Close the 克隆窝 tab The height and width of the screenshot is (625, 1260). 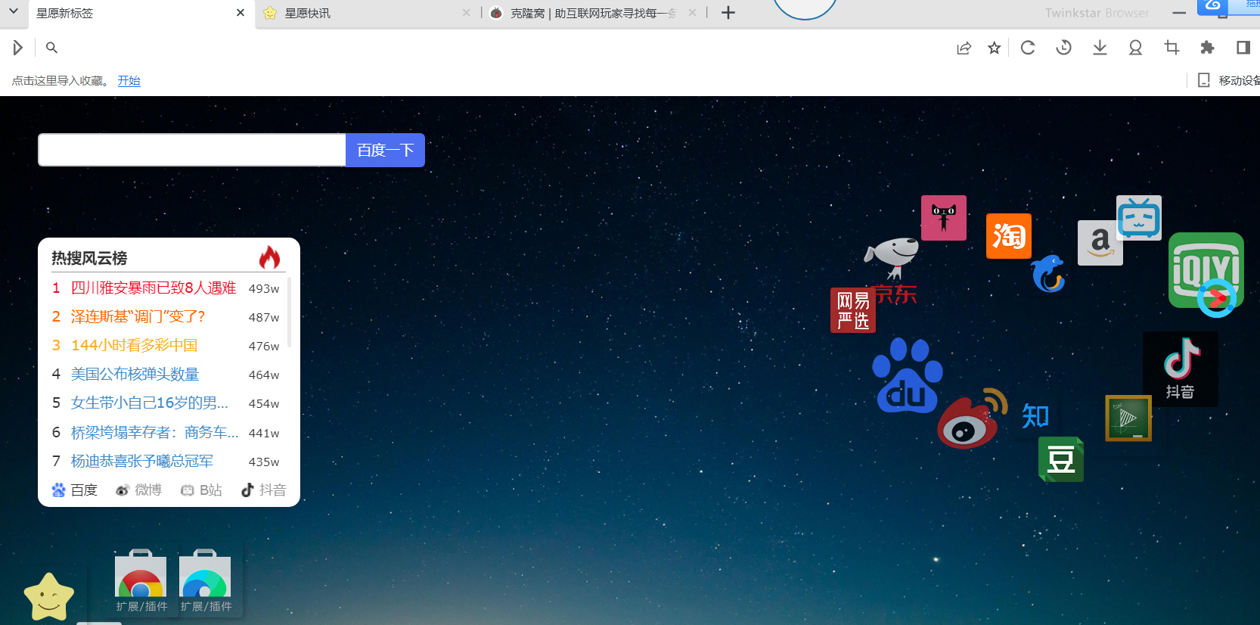(692, 13)
